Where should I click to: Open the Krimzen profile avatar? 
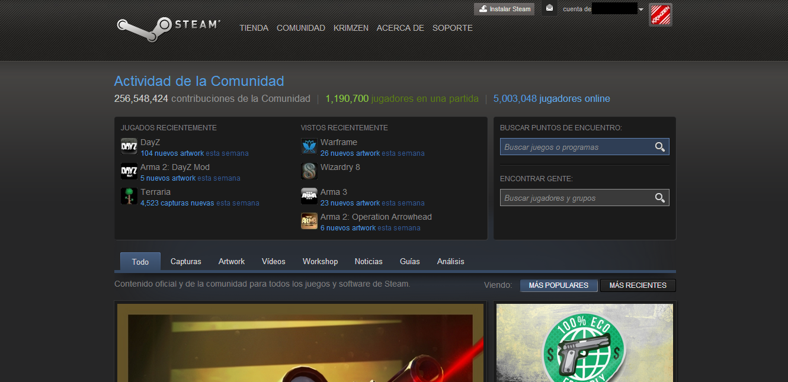click(x=661, y=15)
